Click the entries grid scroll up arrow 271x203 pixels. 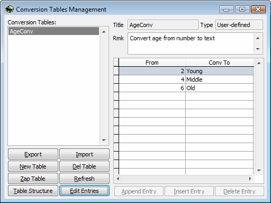point(259,63)
